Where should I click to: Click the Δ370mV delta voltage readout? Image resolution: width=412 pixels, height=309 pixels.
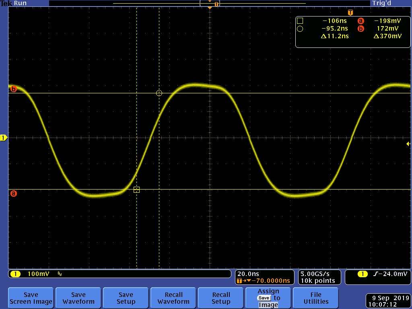(387, 36)
